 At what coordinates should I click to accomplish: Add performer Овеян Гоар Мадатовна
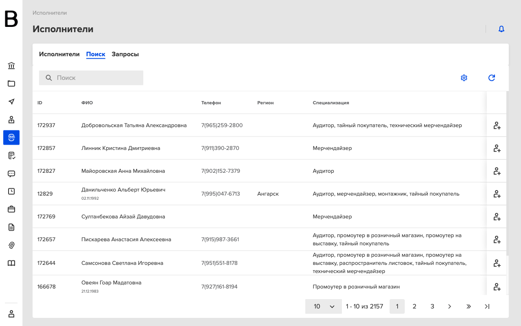[x=497, y=287]
